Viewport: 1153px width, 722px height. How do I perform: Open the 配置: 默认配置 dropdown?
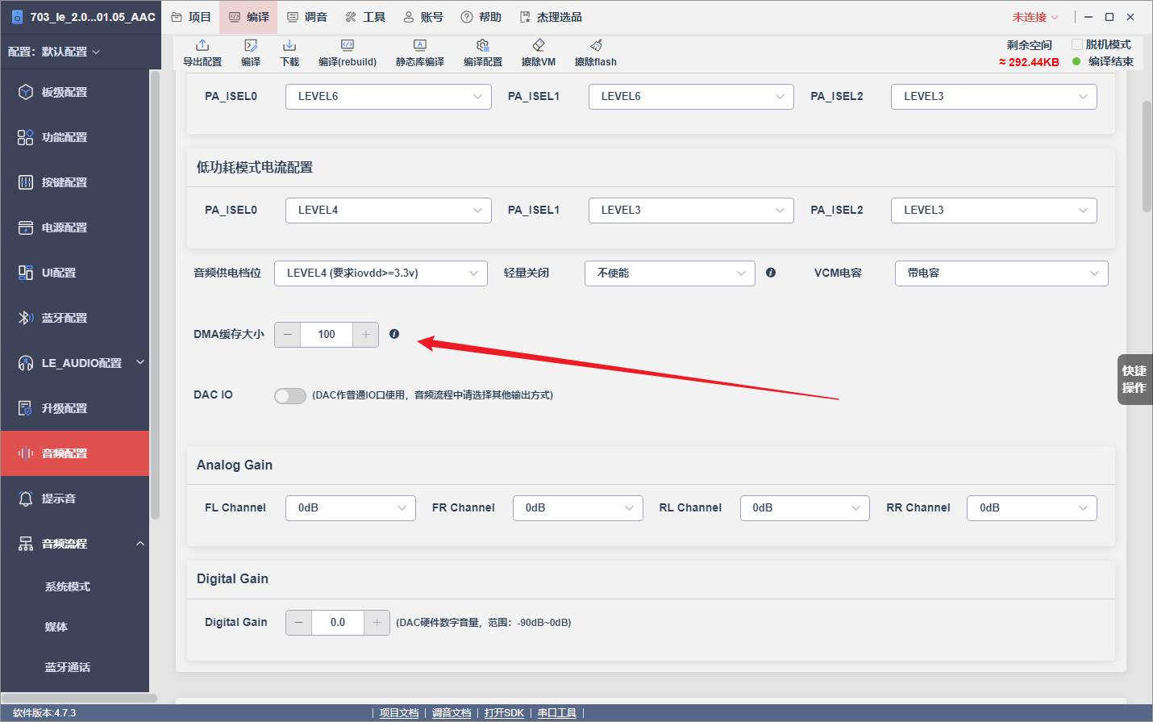pyautogui.click(x=54, y=52)
